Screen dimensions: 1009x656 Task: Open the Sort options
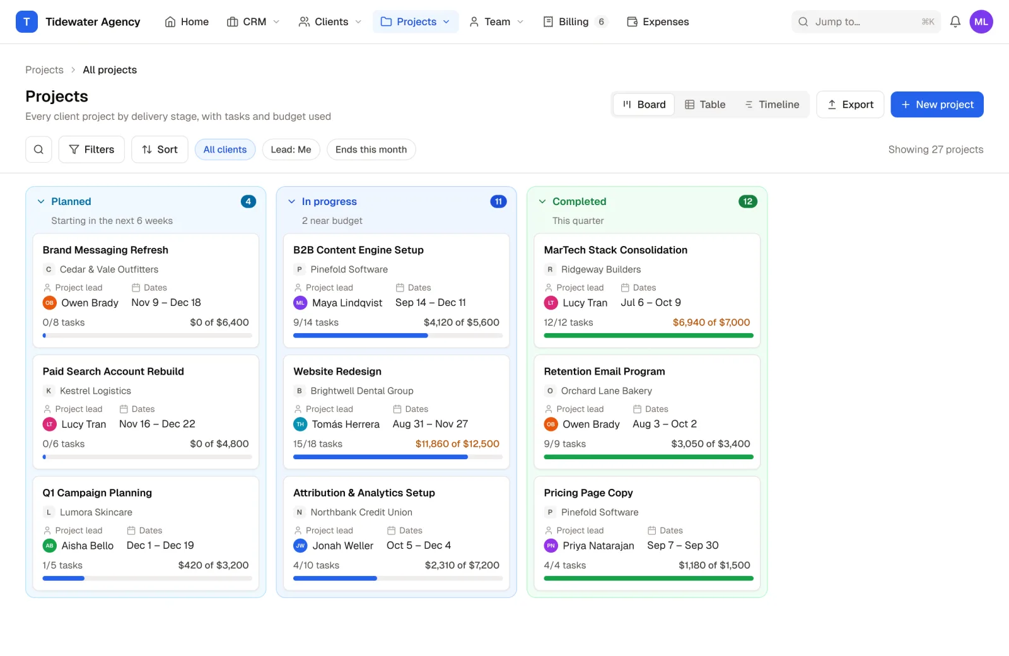160,149
